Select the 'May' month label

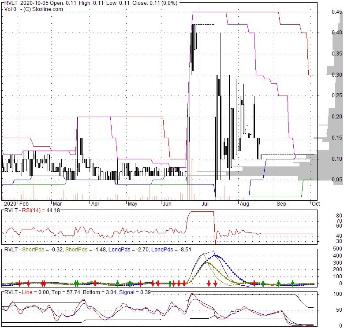[132, 204]
